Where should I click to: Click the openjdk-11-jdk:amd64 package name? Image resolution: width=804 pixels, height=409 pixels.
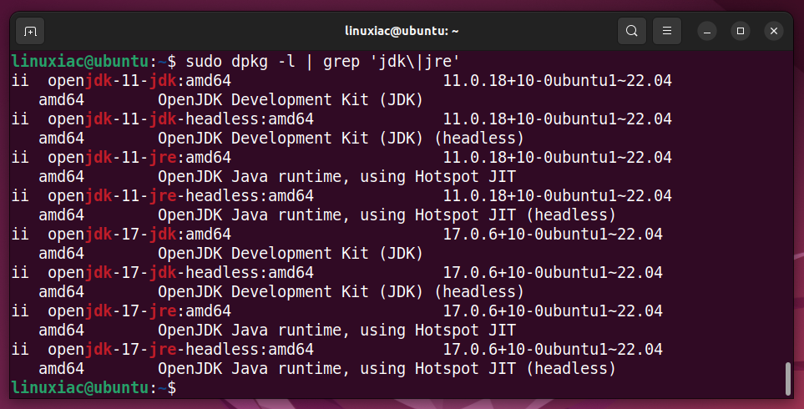point(139,80)
